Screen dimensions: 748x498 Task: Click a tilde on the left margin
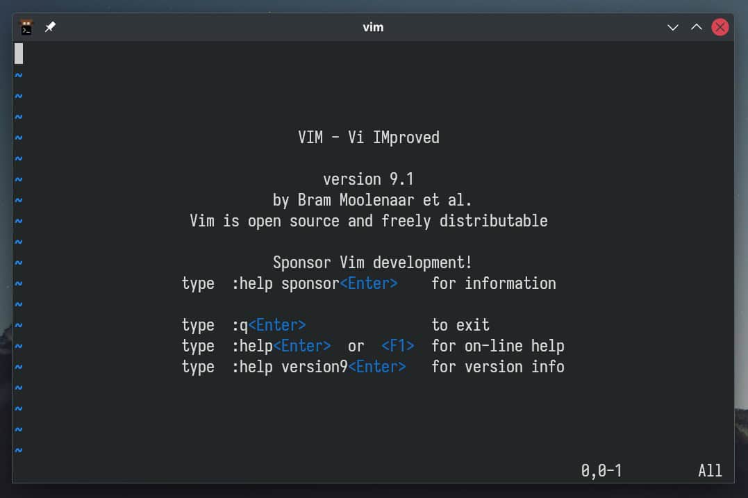[18, 221]
